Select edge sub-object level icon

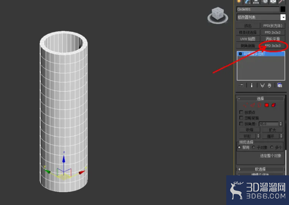pos(252,105)
